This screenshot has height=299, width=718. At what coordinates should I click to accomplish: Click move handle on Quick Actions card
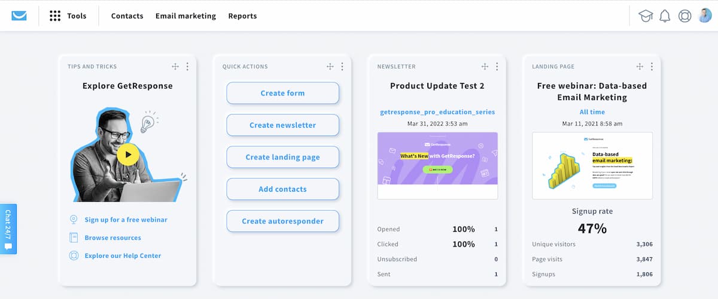click(330, 67)
